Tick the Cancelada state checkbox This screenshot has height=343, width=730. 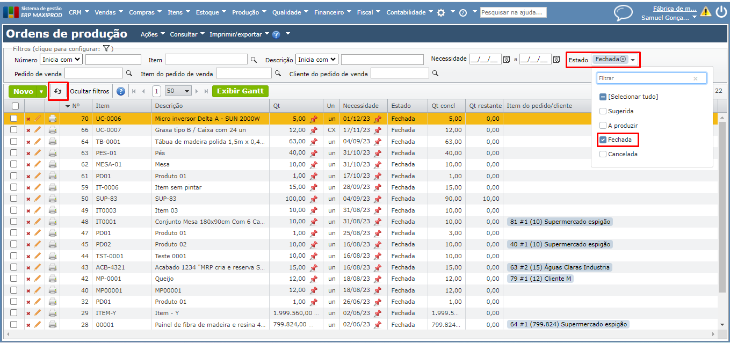pyautogui.click(x=603, y=154)
